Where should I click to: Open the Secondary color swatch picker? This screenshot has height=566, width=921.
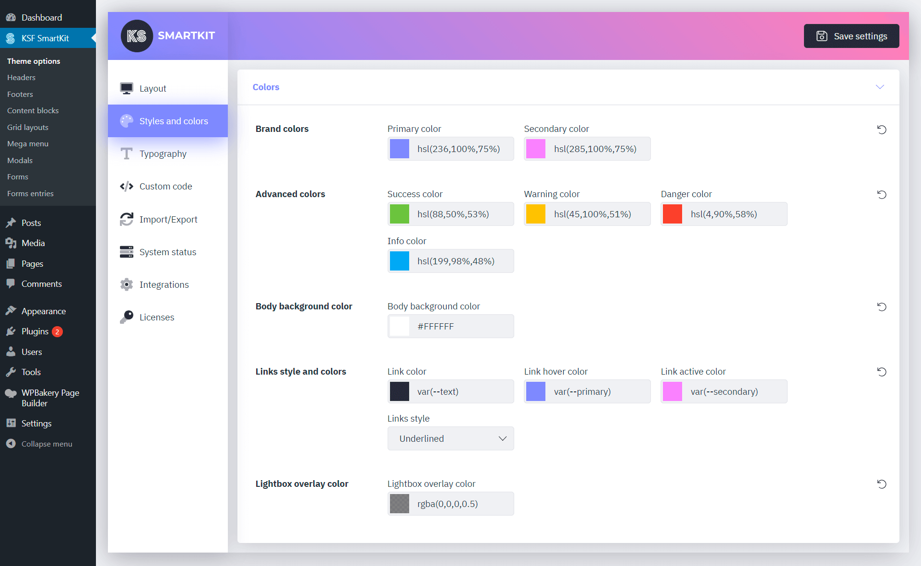[536, 149]
